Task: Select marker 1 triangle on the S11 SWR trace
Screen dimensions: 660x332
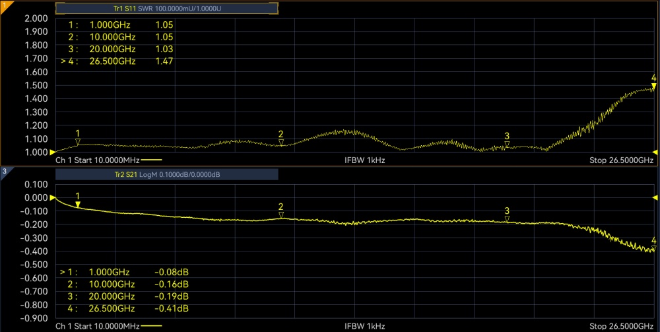Action: point(78,141)
